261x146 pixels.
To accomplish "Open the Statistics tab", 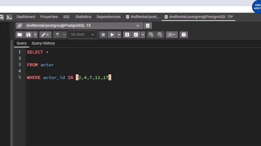I will point(83,17).
